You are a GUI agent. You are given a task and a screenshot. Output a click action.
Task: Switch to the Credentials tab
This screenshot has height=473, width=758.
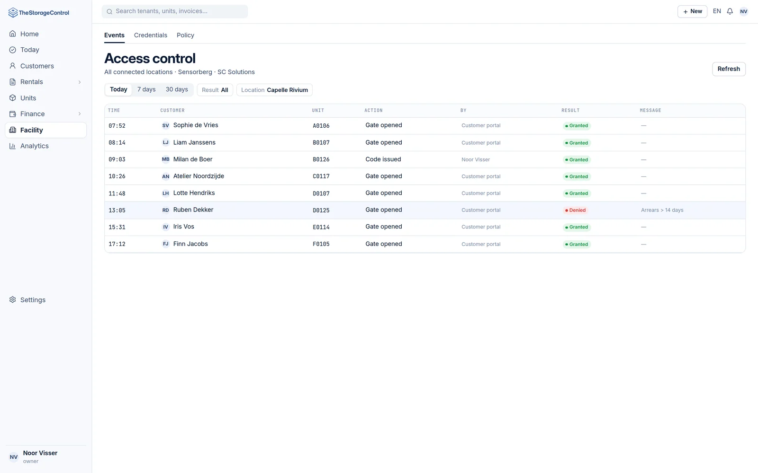click(x=151, y=35)
